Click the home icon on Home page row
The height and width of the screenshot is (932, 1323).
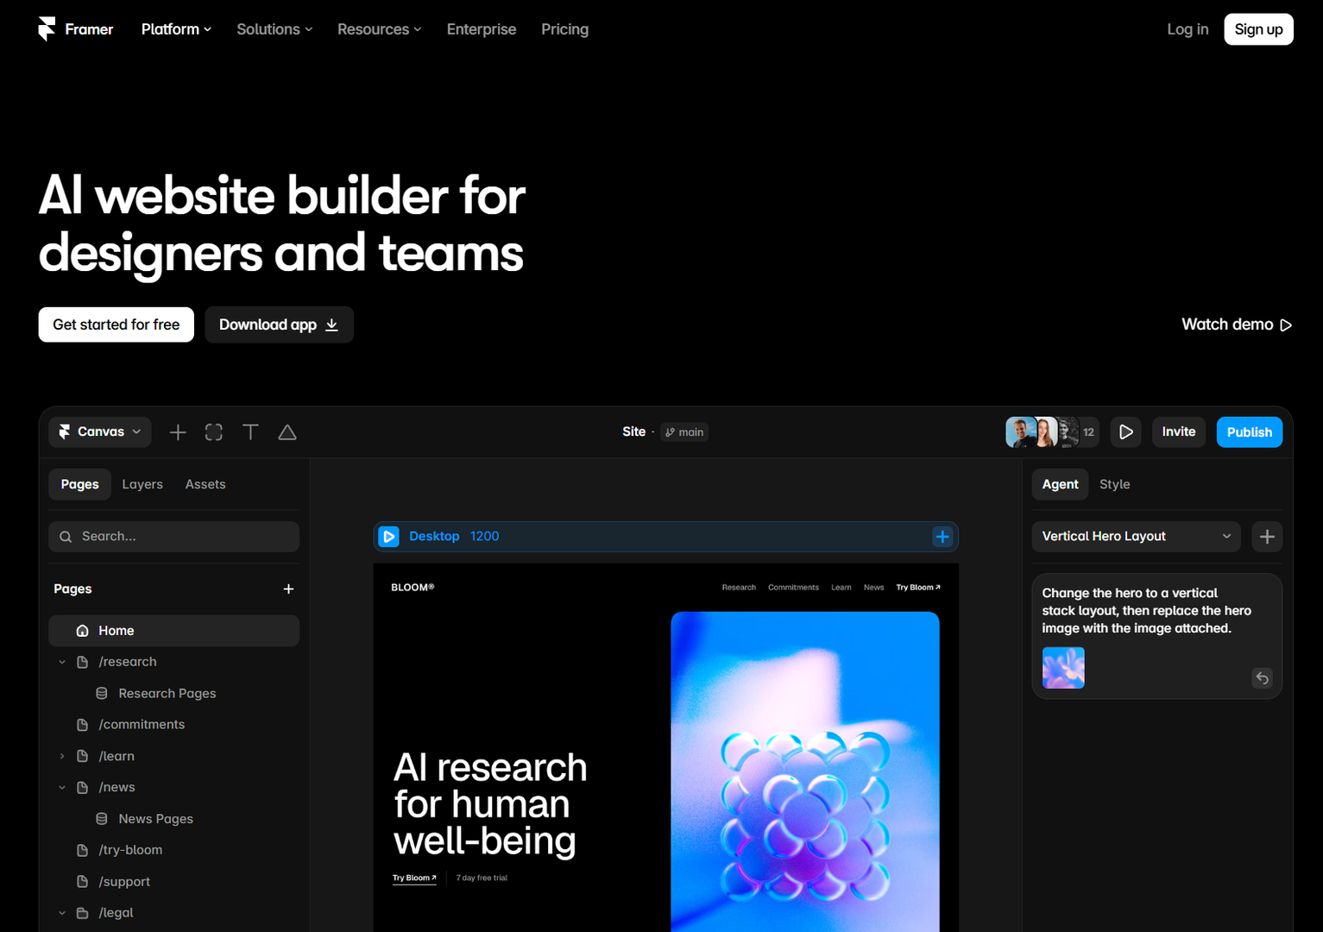tap(83, 631)
